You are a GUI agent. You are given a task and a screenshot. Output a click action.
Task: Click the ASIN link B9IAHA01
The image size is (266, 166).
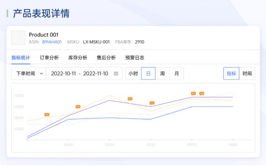tap(52, 42)
